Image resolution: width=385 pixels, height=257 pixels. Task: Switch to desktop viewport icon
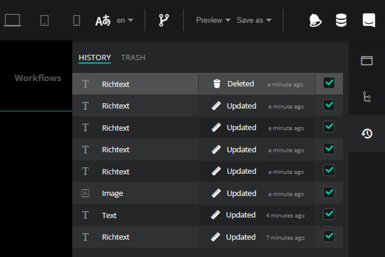12,20
